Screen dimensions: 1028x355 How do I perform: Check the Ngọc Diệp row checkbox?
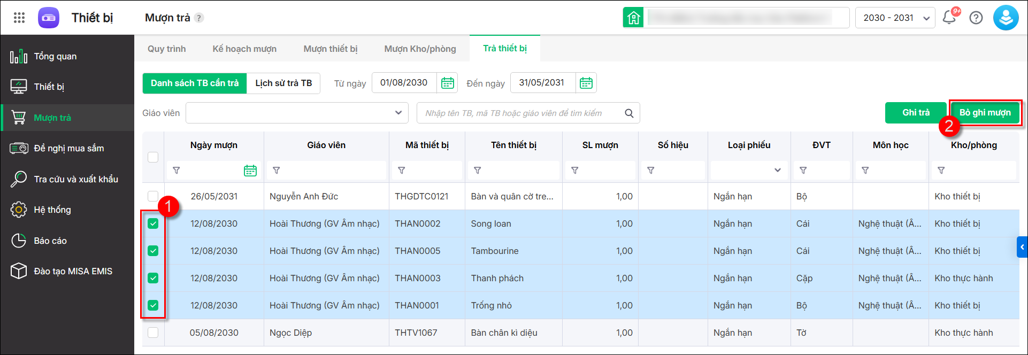(153, 333)
